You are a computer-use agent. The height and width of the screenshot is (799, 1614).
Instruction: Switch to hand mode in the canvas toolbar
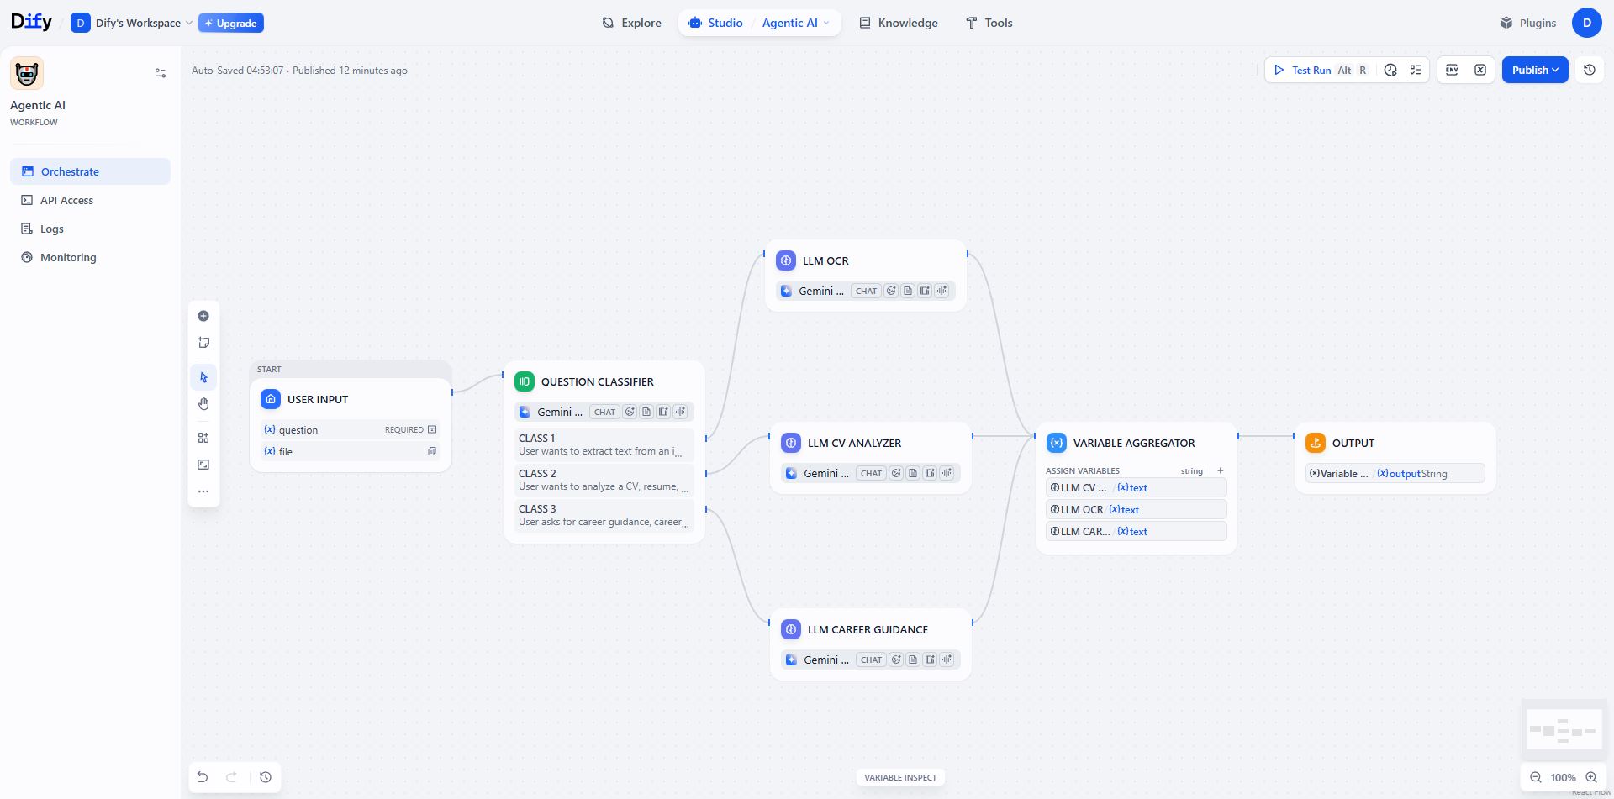point(203,404)
